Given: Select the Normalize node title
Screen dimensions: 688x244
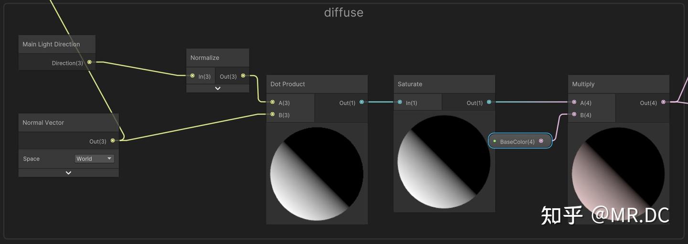Looking at the screenshot, I should (204, 57).
